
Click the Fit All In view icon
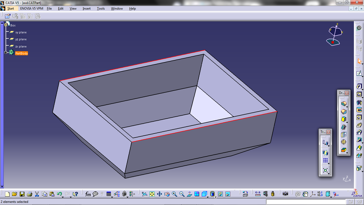pyautogui.click(x=152, y=194)
